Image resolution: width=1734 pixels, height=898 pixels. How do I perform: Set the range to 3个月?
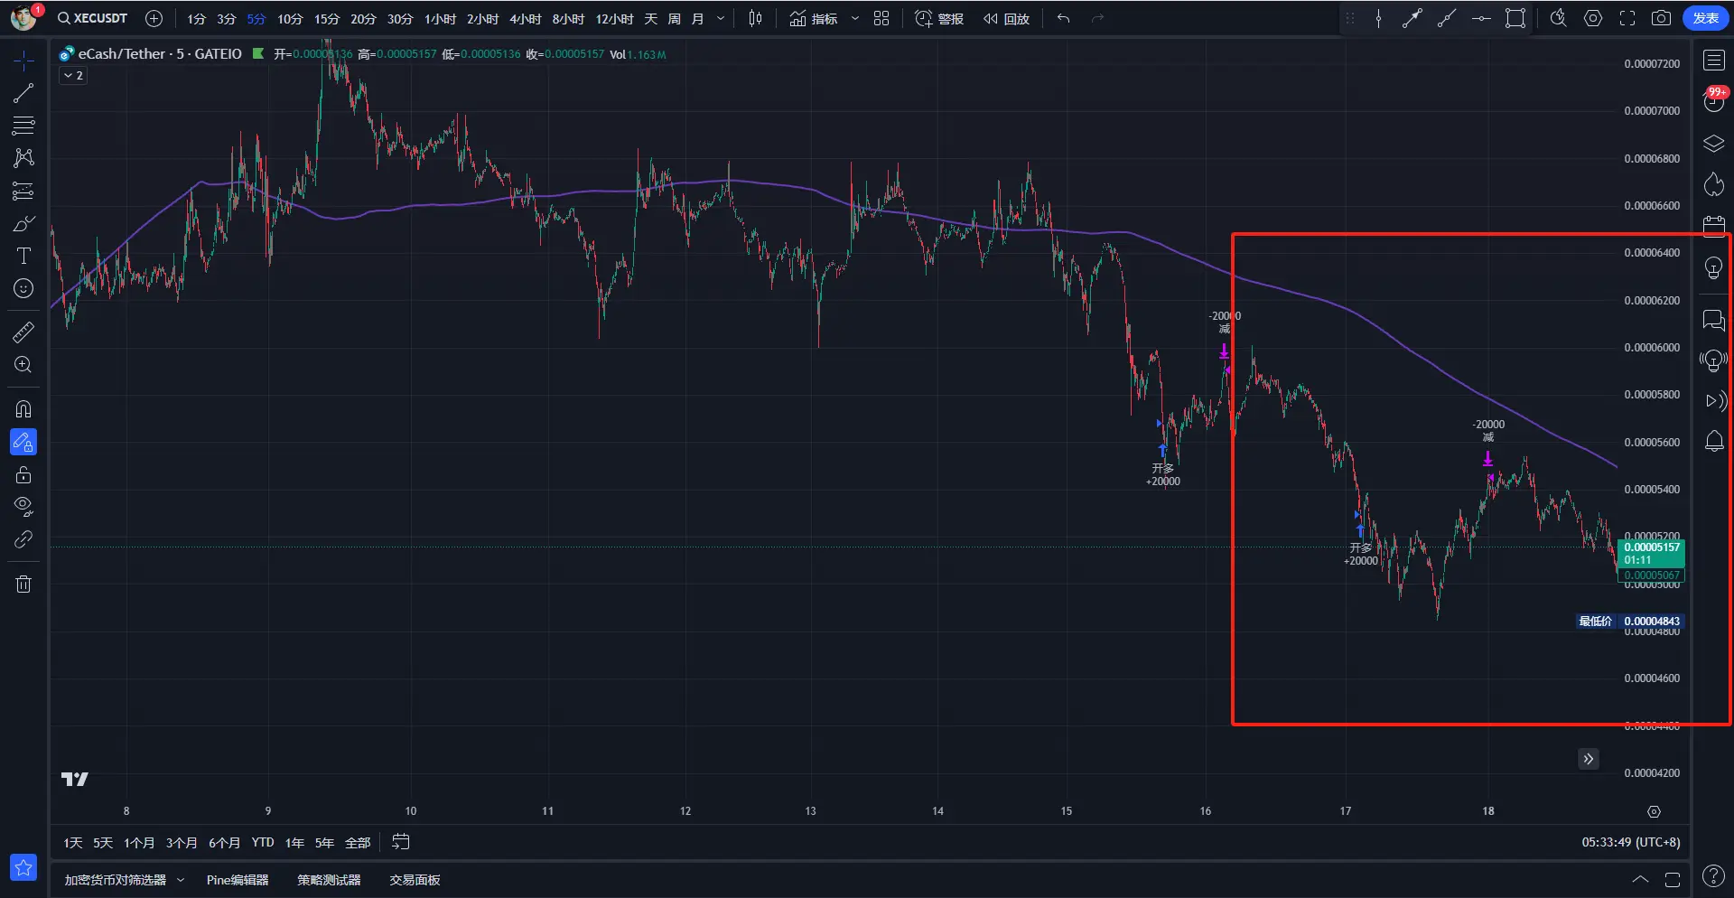pos(182,843)
